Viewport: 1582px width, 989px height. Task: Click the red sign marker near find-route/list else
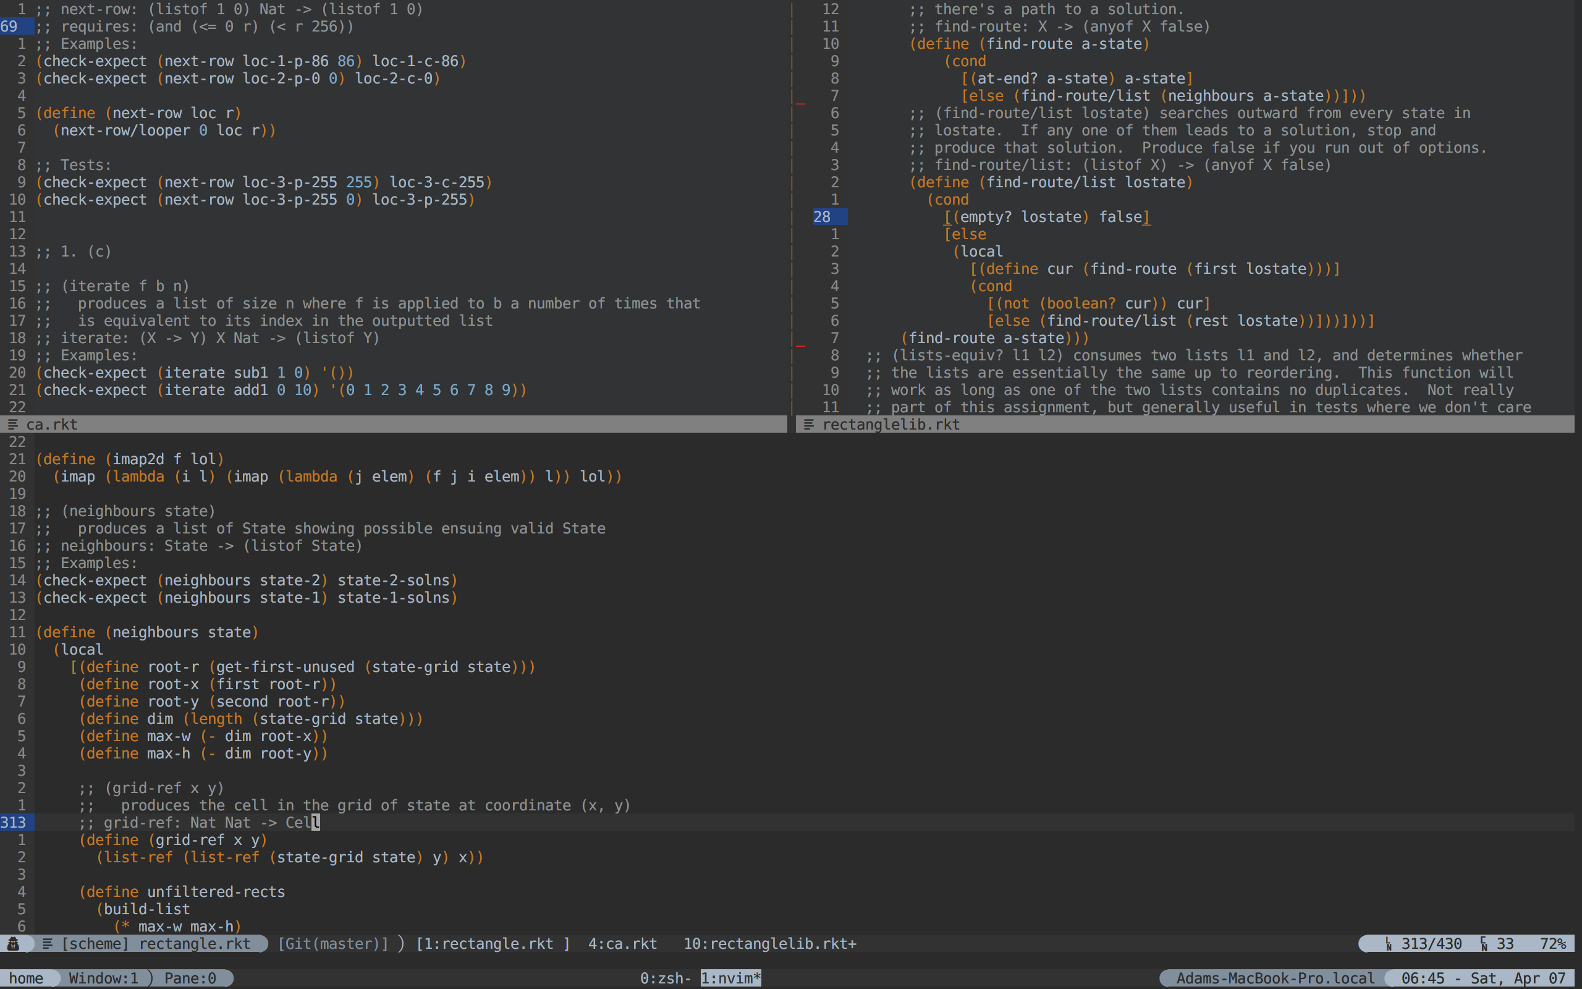800,103
